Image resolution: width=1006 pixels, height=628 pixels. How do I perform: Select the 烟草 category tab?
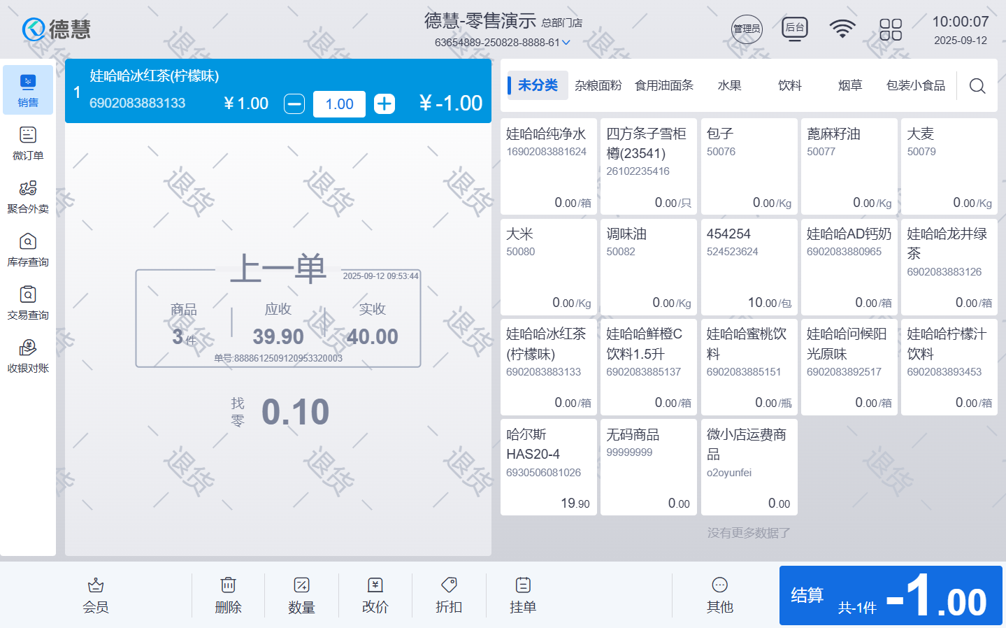[849, 85]
